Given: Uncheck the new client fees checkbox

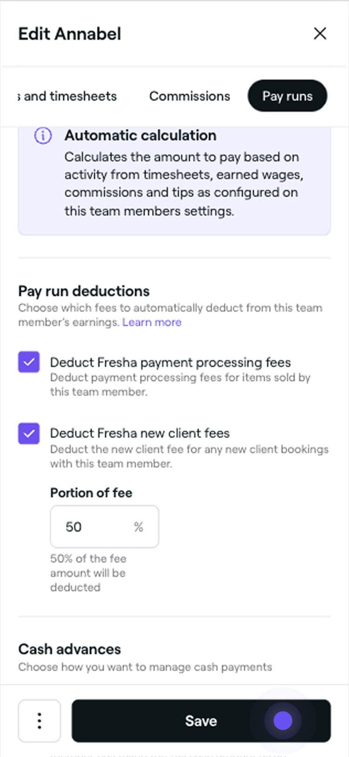Looking at the screenshot, I should pyautogui.click(x=29, y=434).
